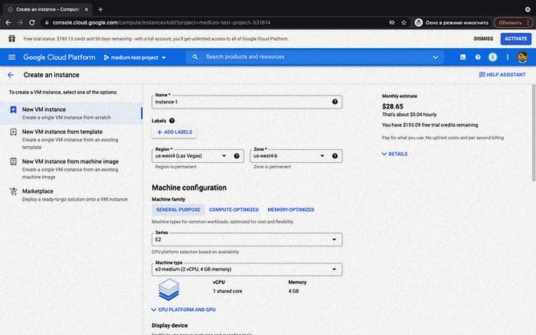Reload the page with browser refresh
This screenshot has width=536, height=335.
click(x=32, y=22)
